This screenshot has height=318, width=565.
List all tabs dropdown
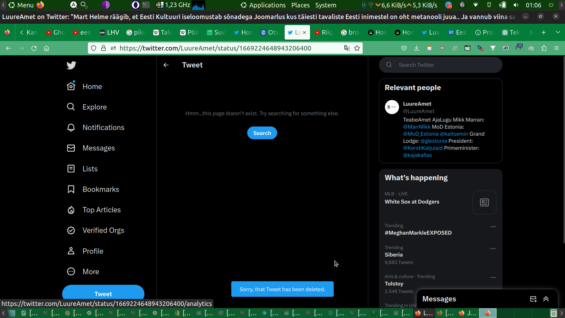tap(558, 33)
